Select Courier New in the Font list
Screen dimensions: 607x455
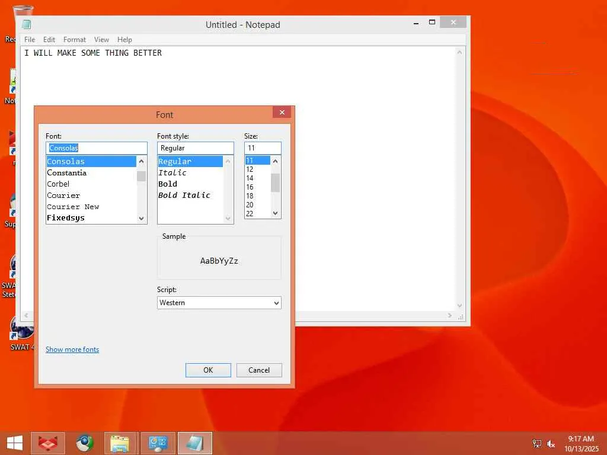[73, 207]
